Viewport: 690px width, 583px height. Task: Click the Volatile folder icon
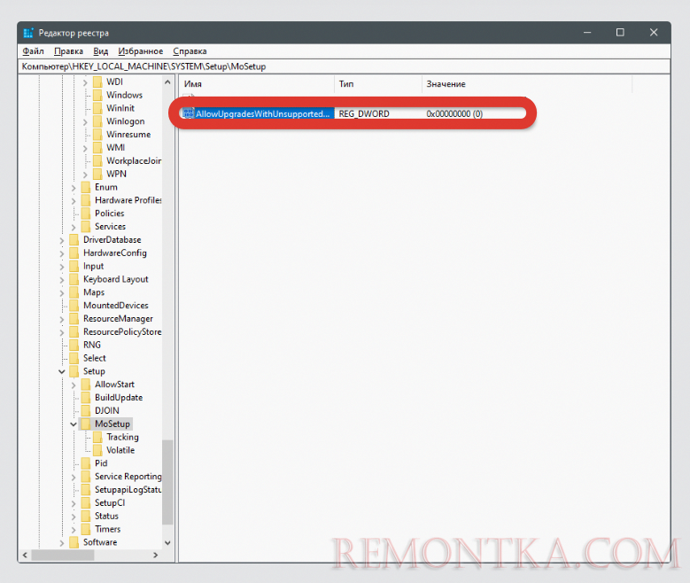coord(97,450)
